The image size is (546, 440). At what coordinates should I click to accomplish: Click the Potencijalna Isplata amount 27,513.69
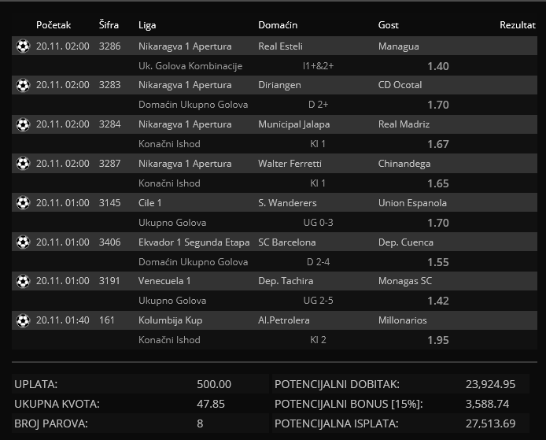click(x=490, y=423)
